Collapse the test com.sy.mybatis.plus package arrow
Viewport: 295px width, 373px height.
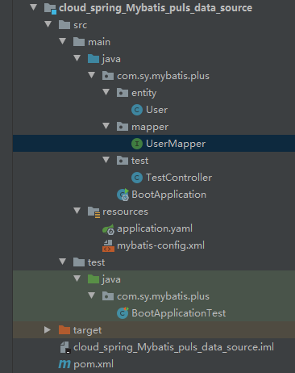(x=91, y=295)
